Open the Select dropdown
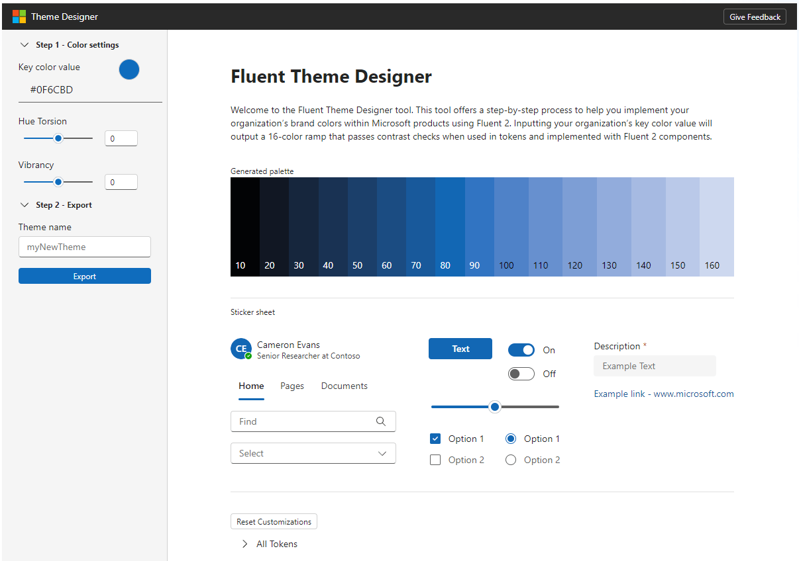Screen dimensions: 799x561 click(313, 453)
